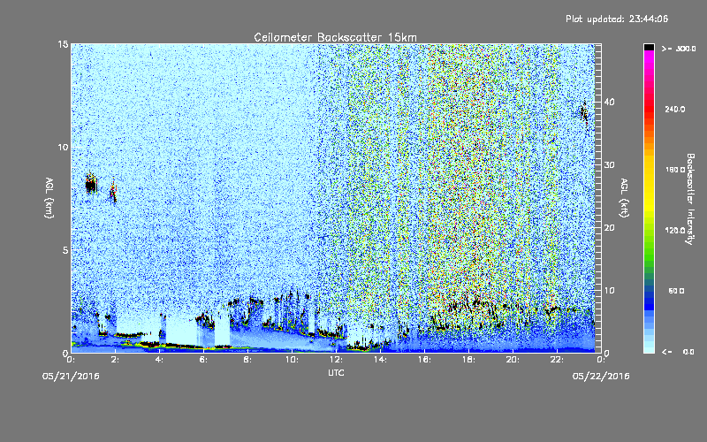Click the '14:' hour tick label on time axis

click(380, 360)
